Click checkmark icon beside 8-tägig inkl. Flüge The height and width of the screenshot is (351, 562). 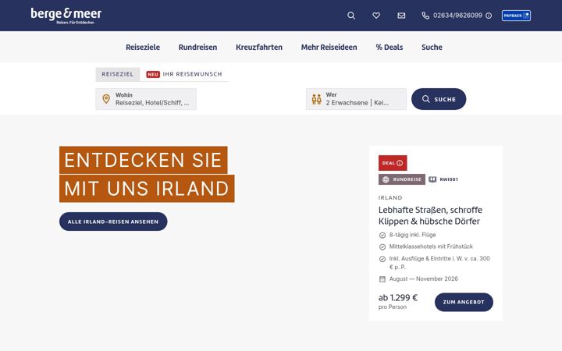[x=382, y=236]
